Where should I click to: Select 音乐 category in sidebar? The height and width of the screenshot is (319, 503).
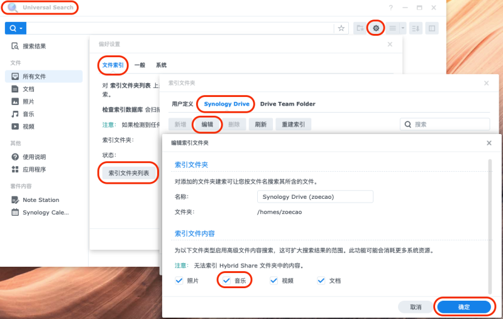pos(43,114)
